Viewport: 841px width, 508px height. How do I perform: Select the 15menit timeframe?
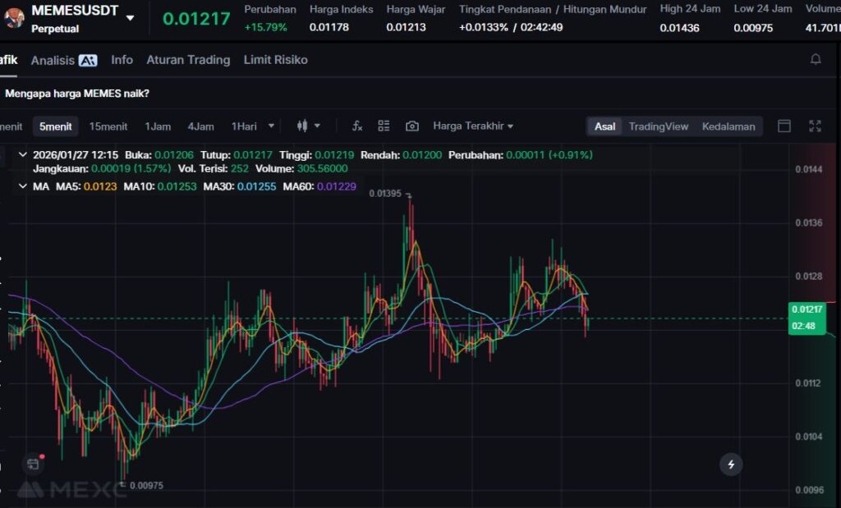[x=108, y=126]
